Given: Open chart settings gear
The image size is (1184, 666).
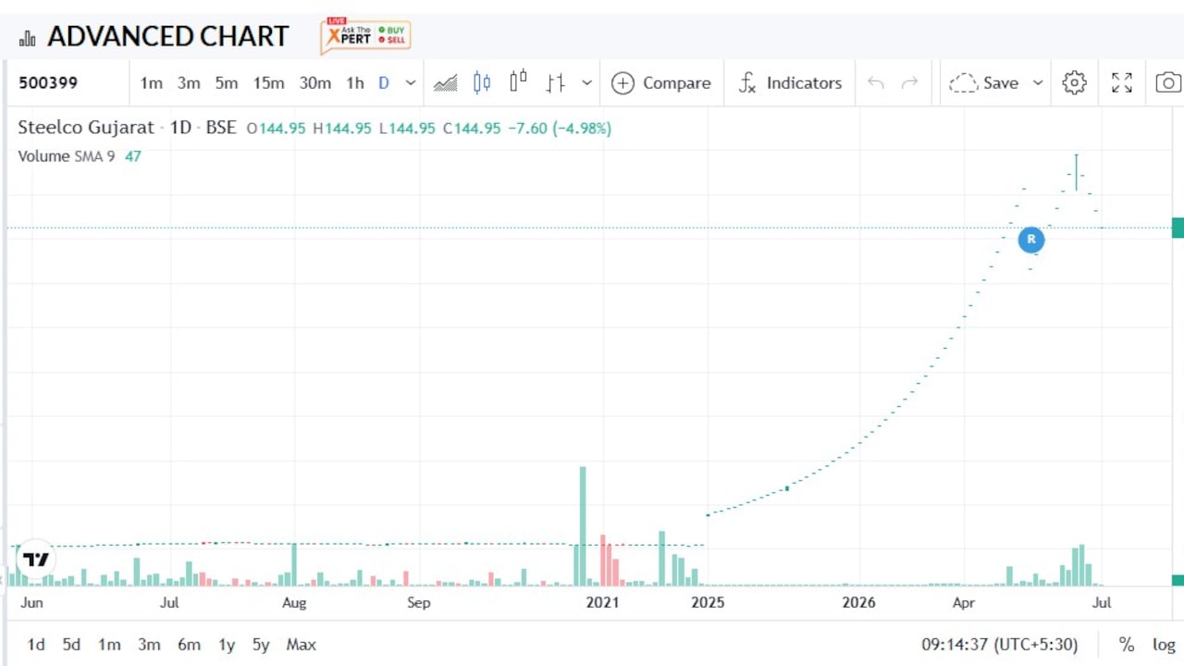Looking at the screenshot, I should pos(1074,82).
